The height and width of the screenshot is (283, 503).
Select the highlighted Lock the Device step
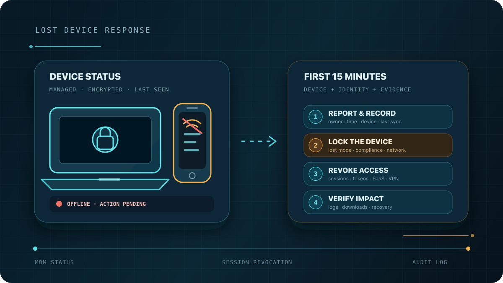click(x=378, y=145)
